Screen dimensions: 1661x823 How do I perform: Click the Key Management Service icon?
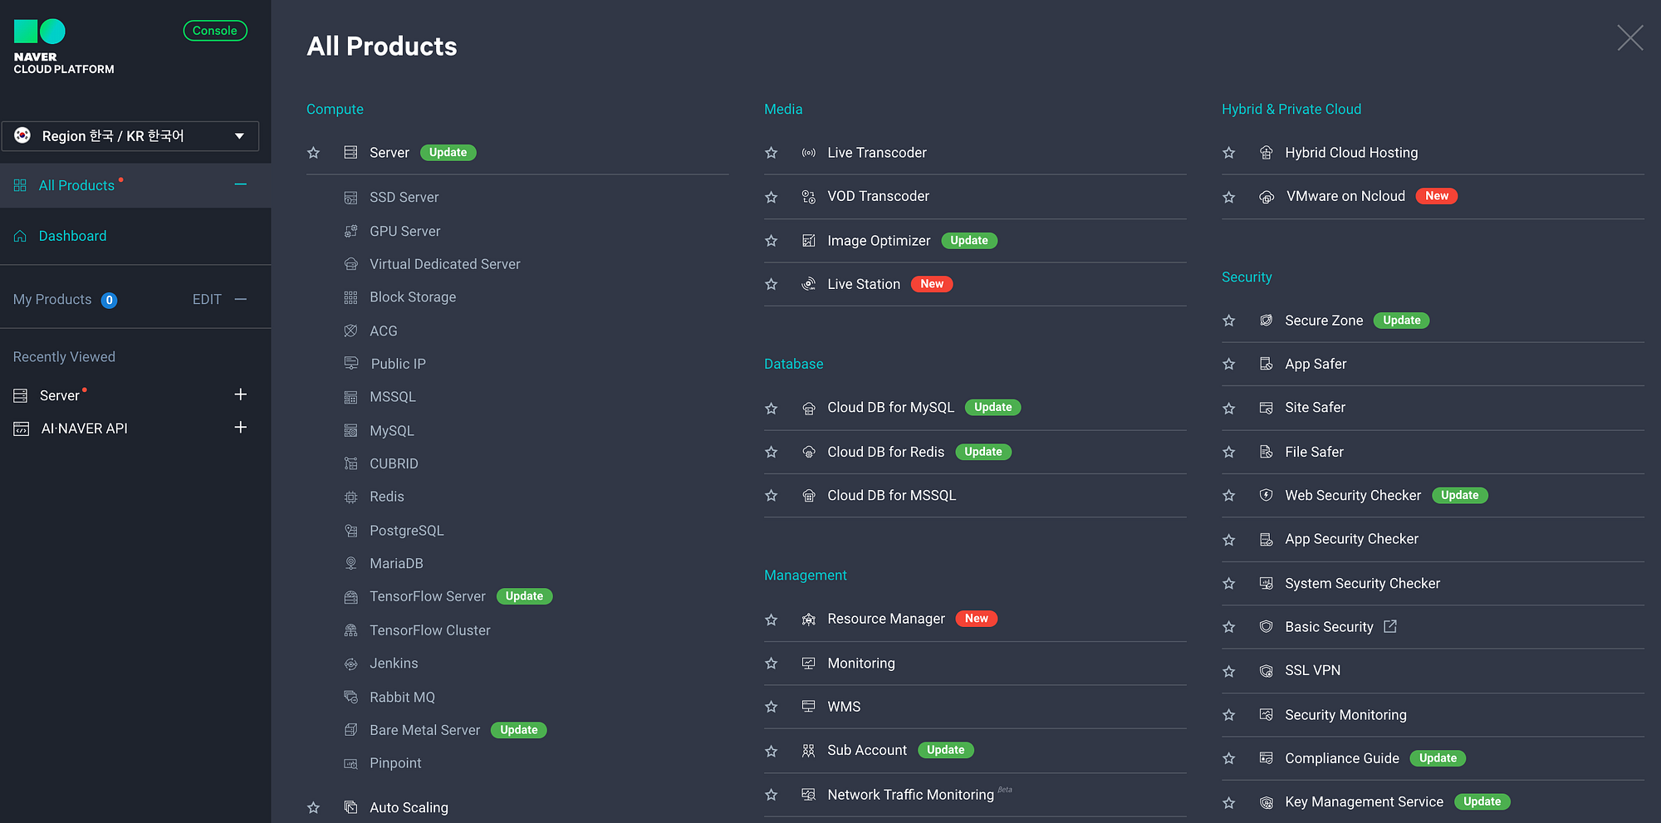click(x=1266, y=802)
